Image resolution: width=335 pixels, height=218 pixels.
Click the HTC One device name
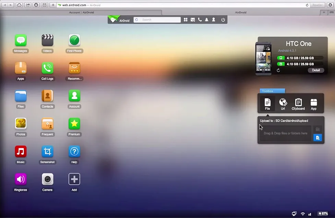(x=298, y=44)
